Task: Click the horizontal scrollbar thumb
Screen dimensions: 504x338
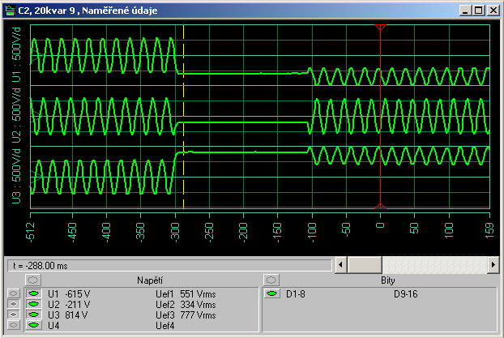Action: click(x=365, y=265)
